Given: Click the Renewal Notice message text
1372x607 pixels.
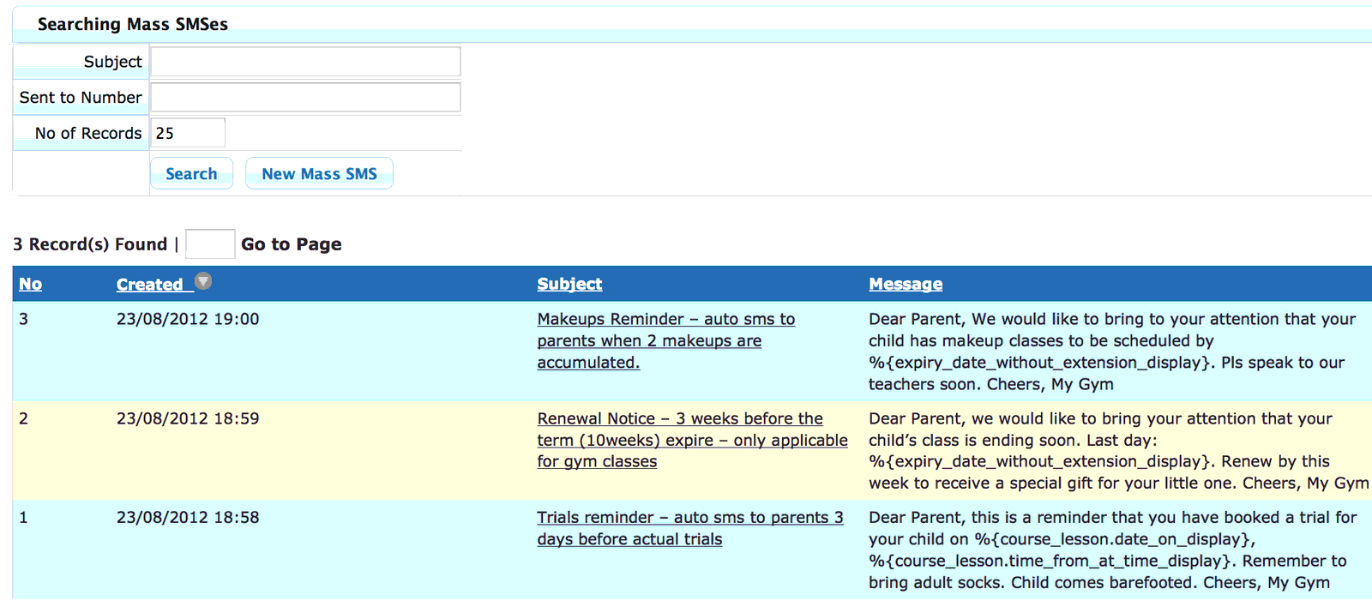Looking at the screenshot, I should [x=1119, y=451].
